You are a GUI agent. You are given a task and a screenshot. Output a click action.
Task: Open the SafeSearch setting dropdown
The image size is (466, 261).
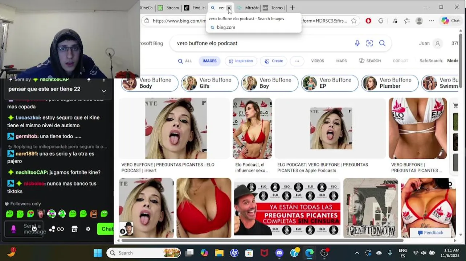point(439,61)
